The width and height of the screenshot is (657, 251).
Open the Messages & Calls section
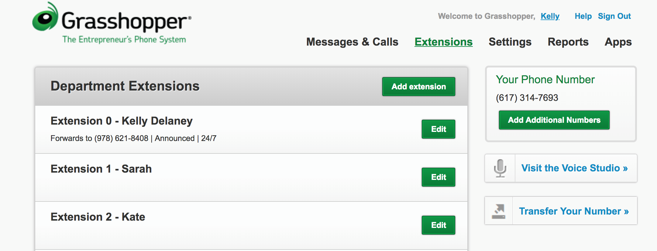point(353,42)
